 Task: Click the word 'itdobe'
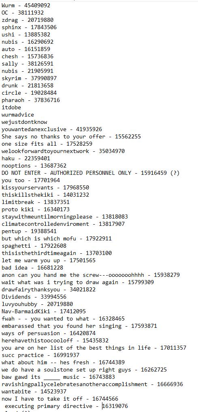coord(11,108)
